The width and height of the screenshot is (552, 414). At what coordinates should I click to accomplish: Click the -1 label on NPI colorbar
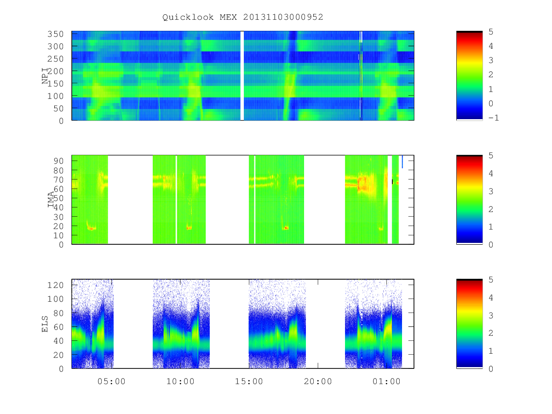[494, 118]
